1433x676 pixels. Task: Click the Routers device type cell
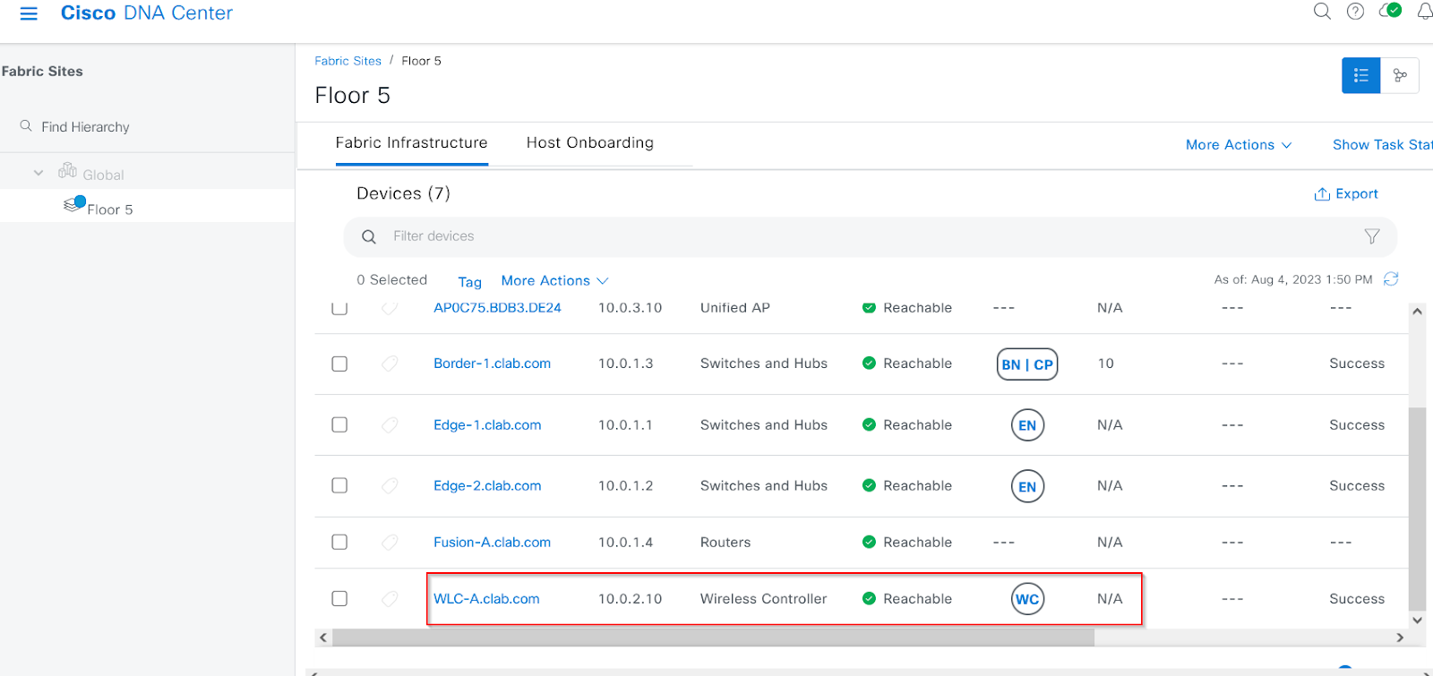click(x=725, y=543)
